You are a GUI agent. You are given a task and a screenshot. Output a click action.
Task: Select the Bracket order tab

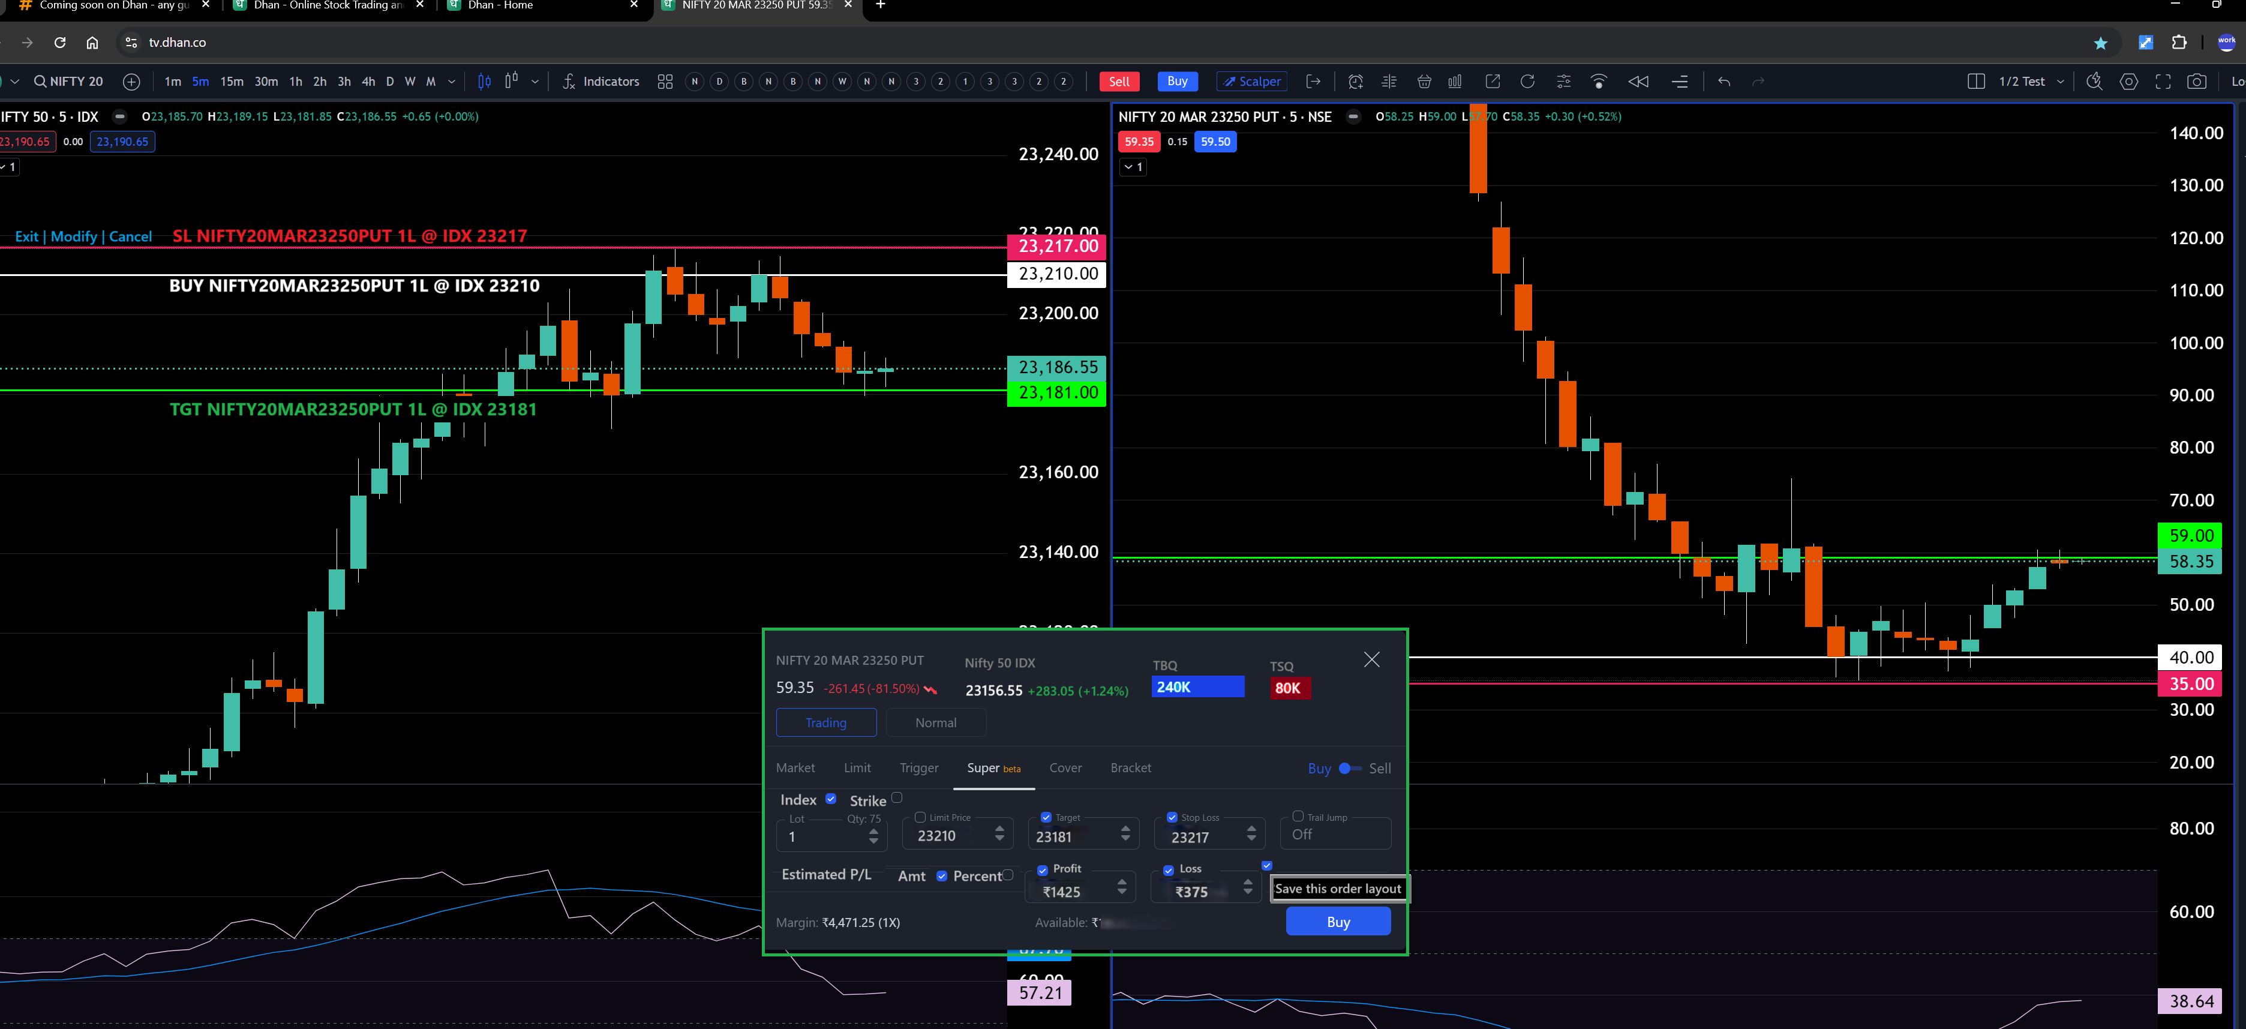[x=1131, y=767]
